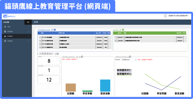The height and width of the screenshot is (99, 193).
Task: Open the fourth sidebar menu item label
Action: tap(10, 41)
